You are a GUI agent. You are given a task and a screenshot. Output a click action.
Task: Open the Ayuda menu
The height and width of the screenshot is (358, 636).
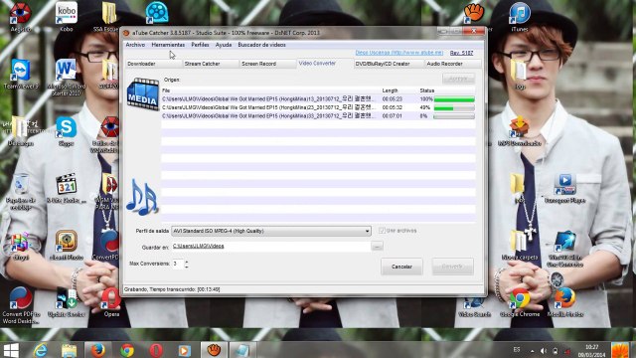223,45
